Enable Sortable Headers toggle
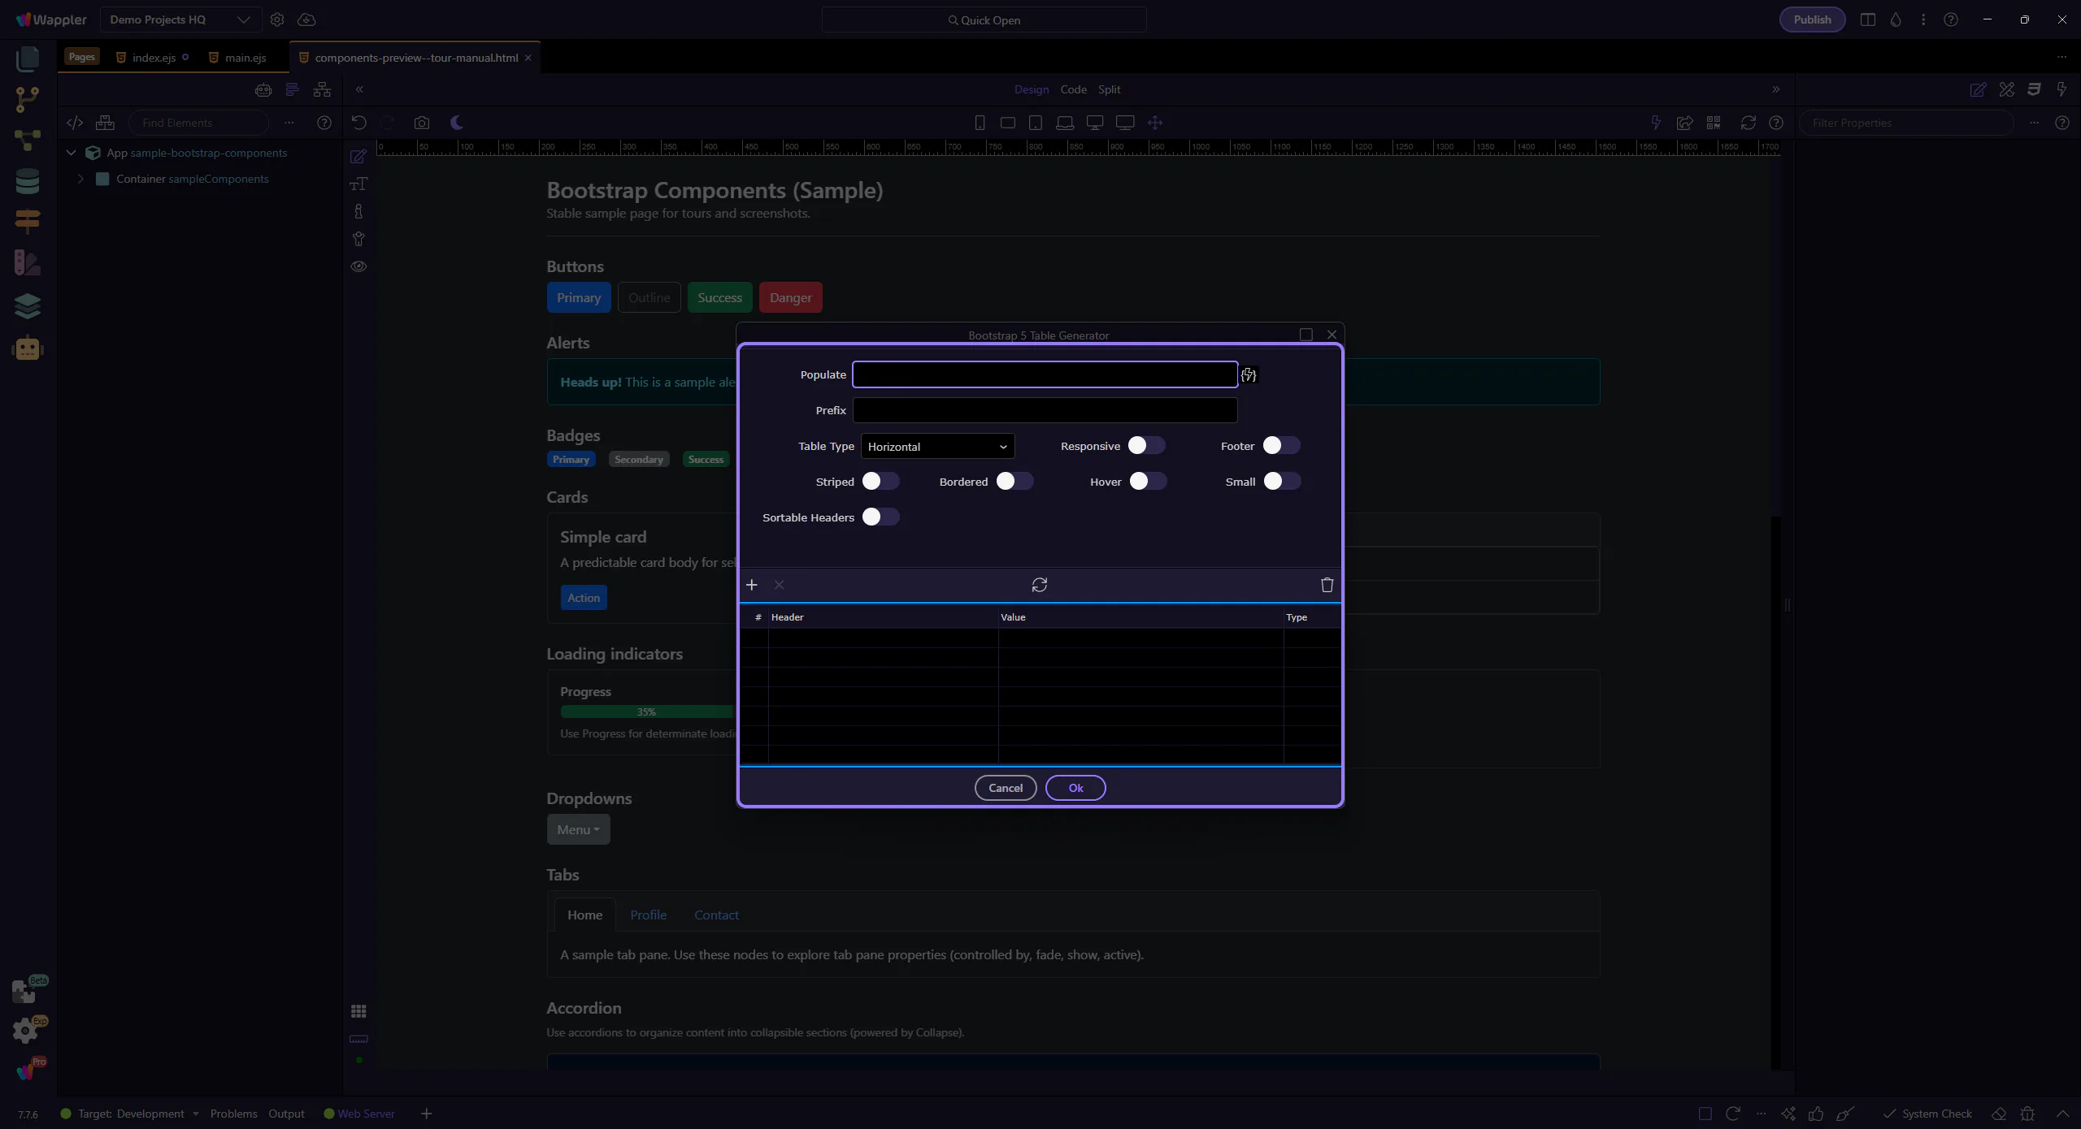The height and width of the screenshot is (1129, 2081). (x=880, y=517)
